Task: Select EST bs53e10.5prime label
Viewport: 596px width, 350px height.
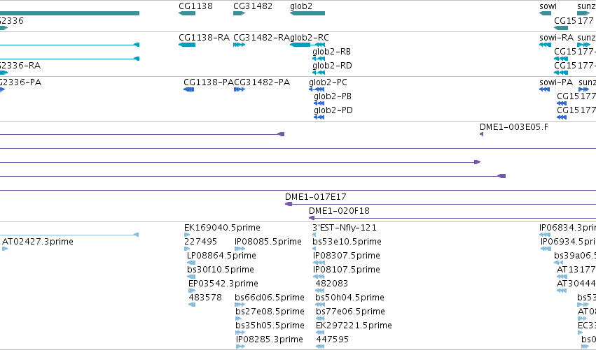Action: 347,242
